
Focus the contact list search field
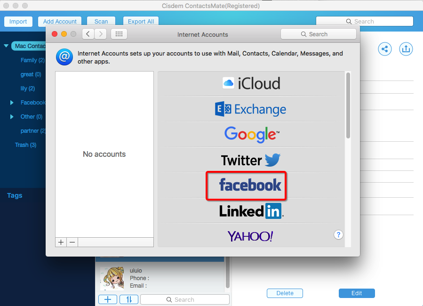tap(184, 299)
